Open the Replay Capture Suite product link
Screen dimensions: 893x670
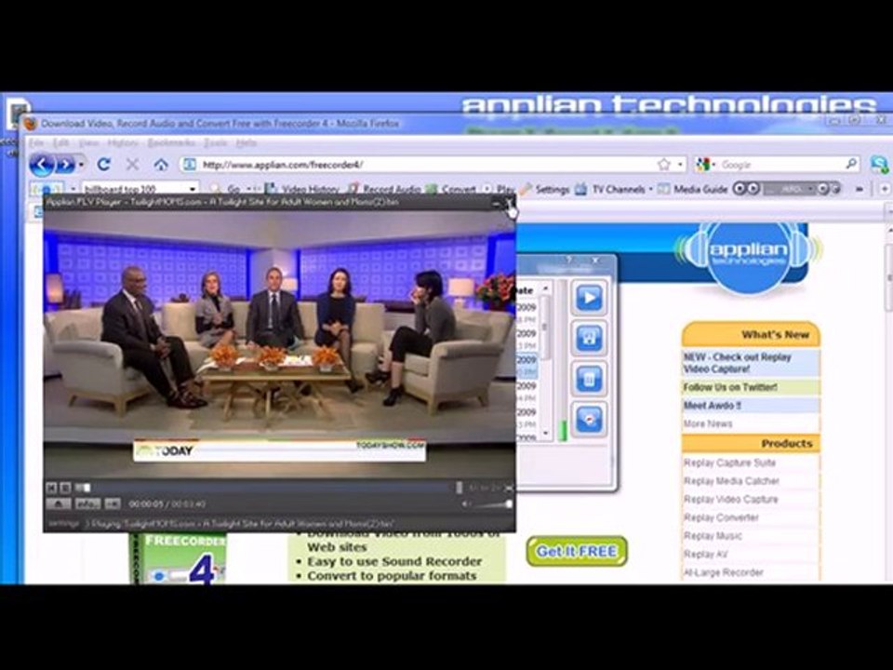pos(729,462)
